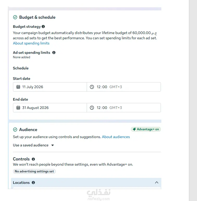Image resolution: width=197 pixels, height=201 pixels.
Task: Open Ad set spending limits info icon
Action: point(54,53)
